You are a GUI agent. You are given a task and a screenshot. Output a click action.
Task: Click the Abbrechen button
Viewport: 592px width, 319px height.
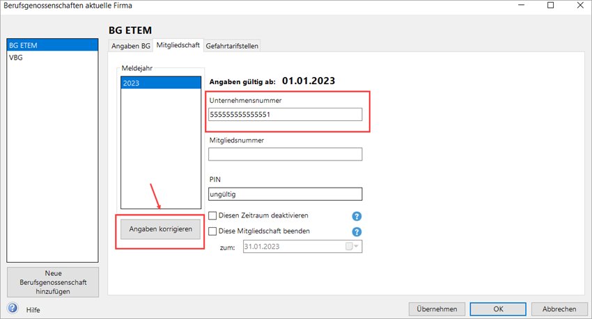[x=559, y=309]
